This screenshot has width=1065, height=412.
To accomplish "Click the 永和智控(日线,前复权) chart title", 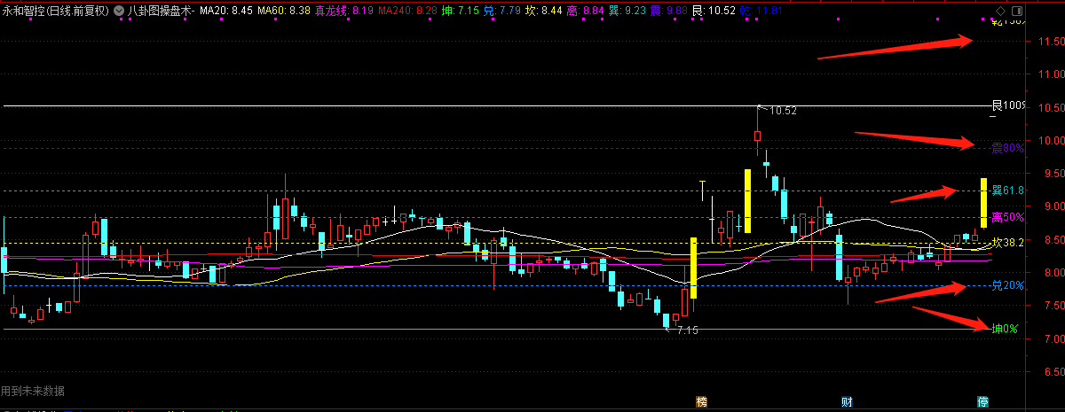I will pyautogui.click(x=56, y=12).
